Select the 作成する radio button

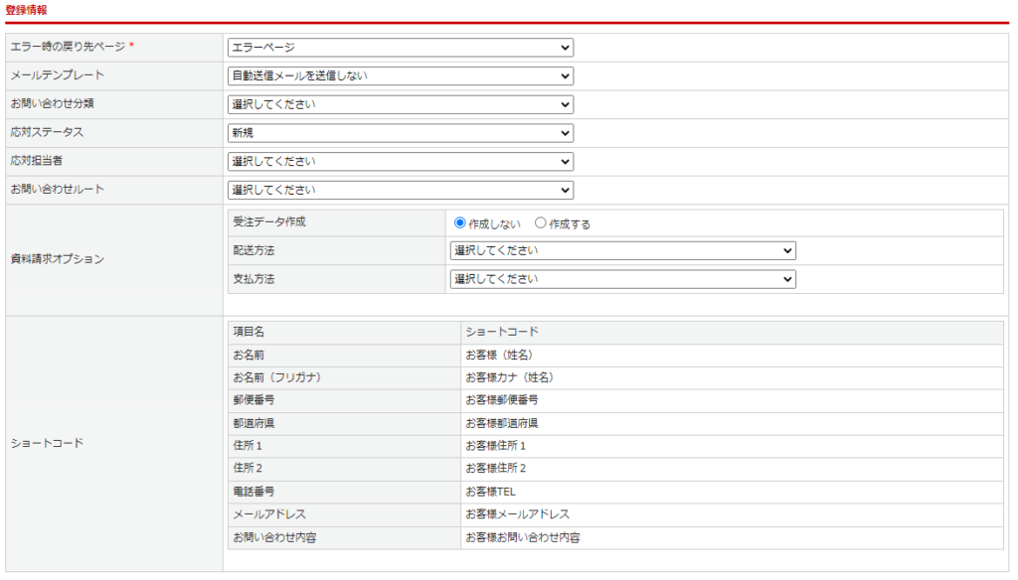coord(540,223)
